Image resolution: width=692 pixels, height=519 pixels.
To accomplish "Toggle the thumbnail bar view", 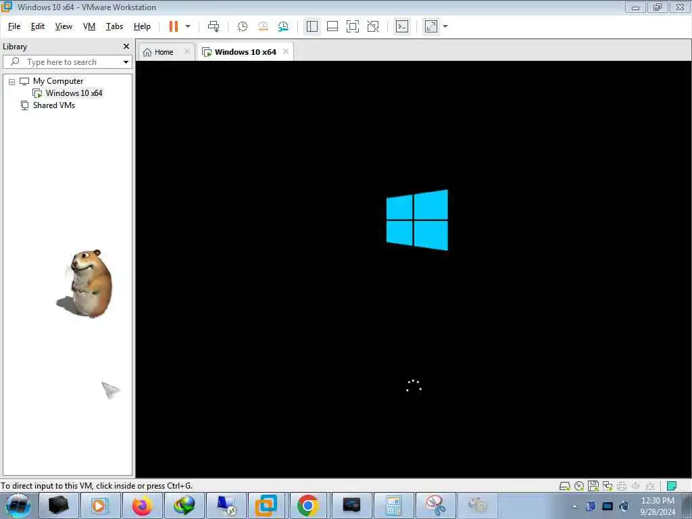I will pyautogui.click(x=332, y=26).
